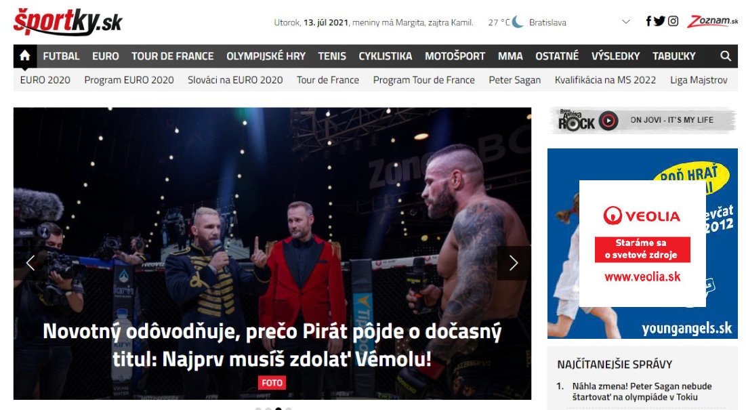The height and width of the screenshot is (410, 746).
Task: Open the Twitter bird icon
Action: pos(659,21)
